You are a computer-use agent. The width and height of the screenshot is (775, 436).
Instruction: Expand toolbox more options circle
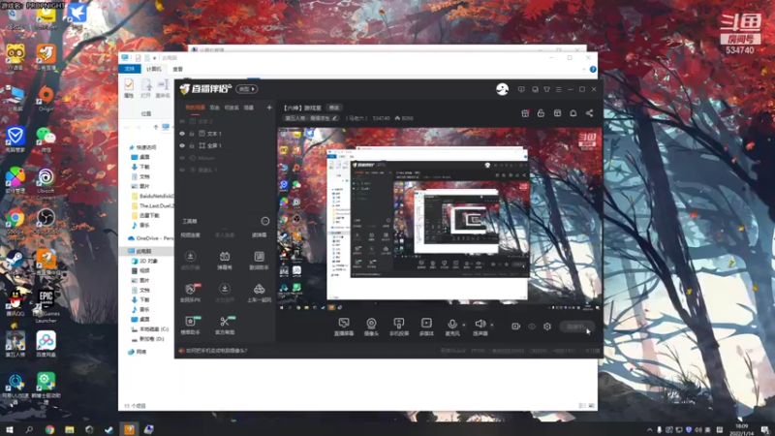tap(264, 221)
